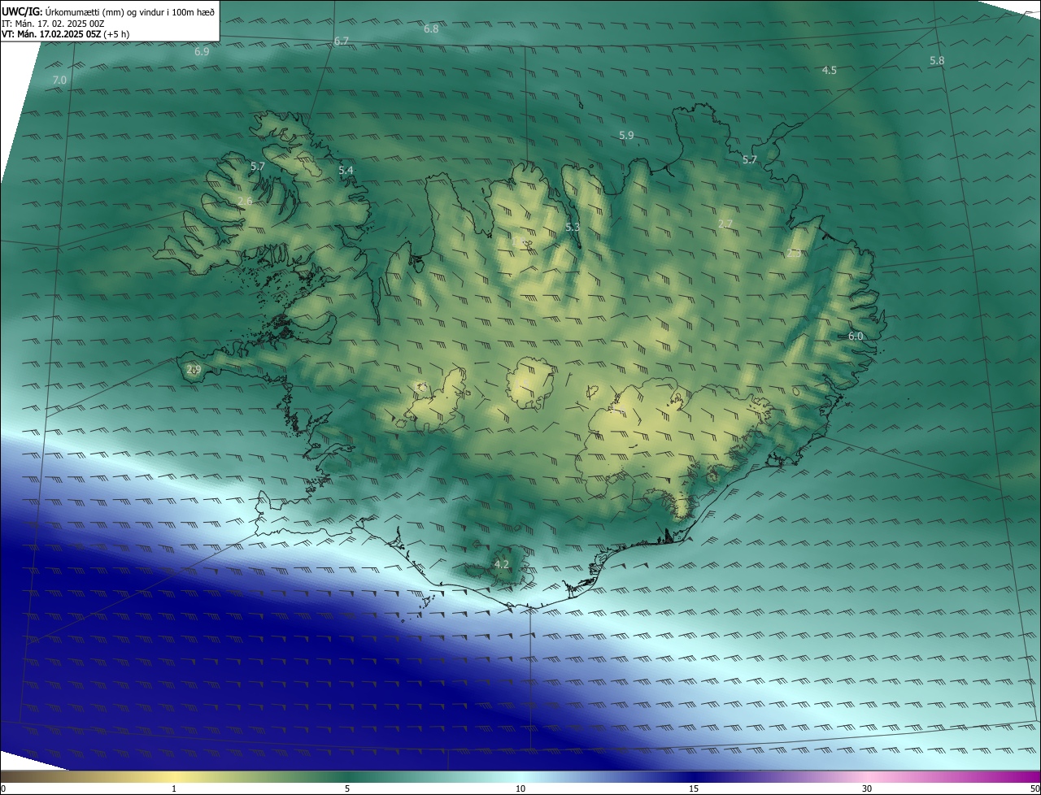The height and width of the screenshot is (795, 1041).
Task: Click the 5.4 value label
Action: (346, 171)
